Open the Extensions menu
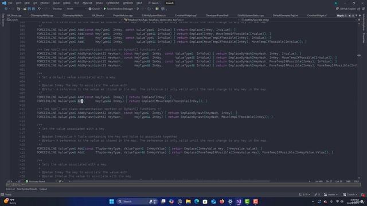Image resolution: width=367 pixels, height=206 pixels. (x=112, y=3)
